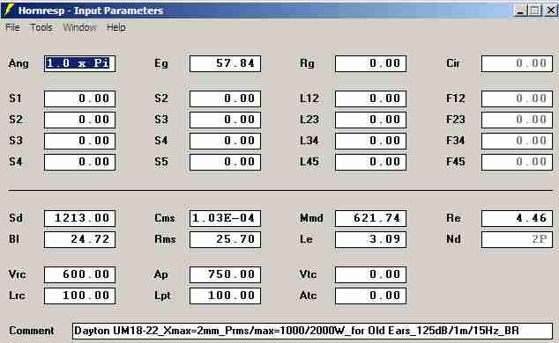The image size is (559, 343).
Task: Click the L34 input field
Action: [370, 141]
